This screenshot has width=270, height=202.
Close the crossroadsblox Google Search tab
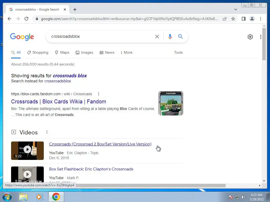[65, 9]
